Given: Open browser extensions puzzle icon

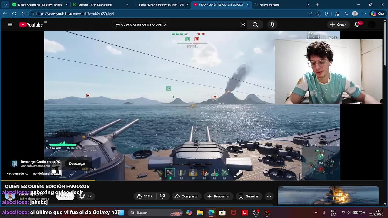Looking at the screenshot, I should tap(326, 14).
